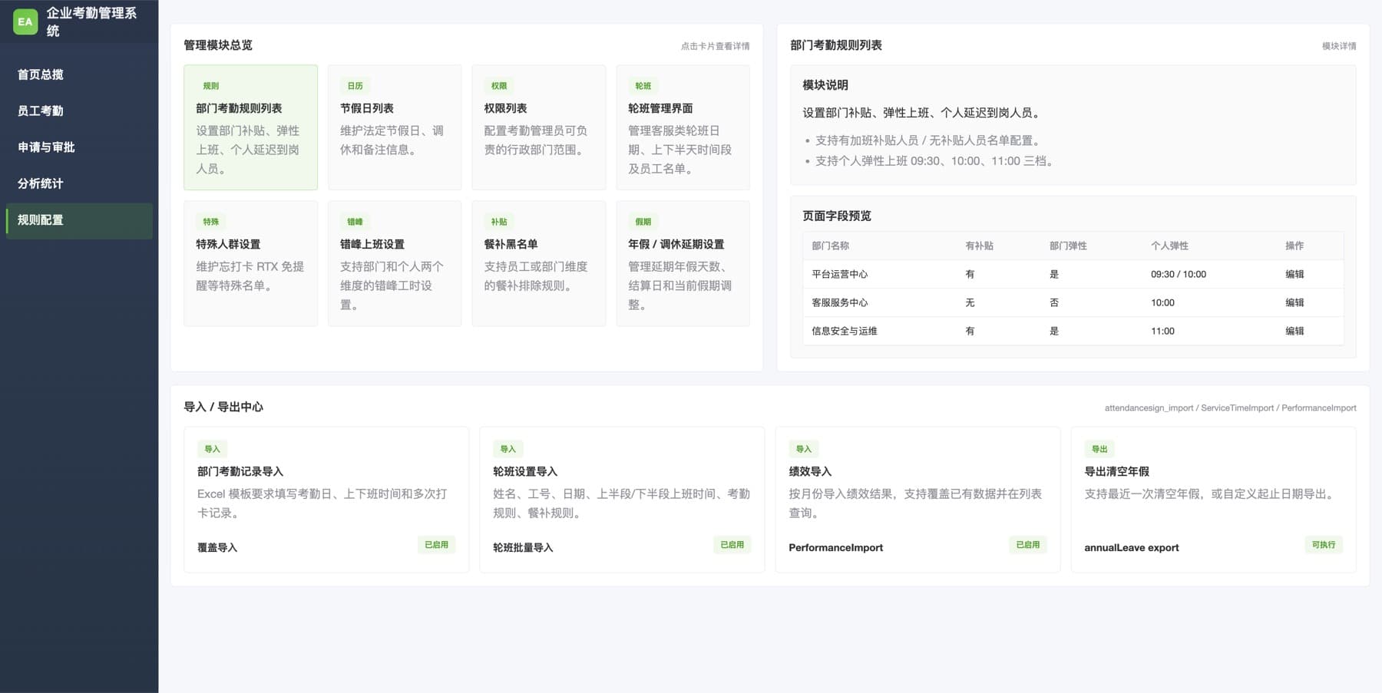Click the 错峰 tag badge
This screenshot has height=693, width=1382.
pyautogui.click(x=355, y=222)
